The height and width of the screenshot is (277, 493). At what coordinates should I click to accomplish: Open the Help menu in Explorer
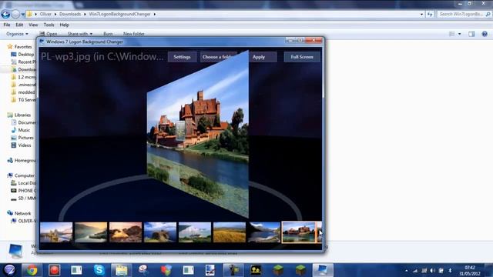64,25
